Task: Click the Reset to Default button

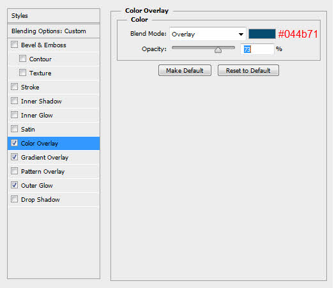Action: coord(248,70)
